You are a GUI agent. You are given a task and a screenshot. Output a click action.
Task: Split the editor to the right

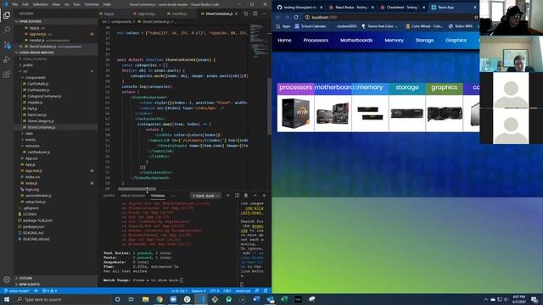click(255, 14)
